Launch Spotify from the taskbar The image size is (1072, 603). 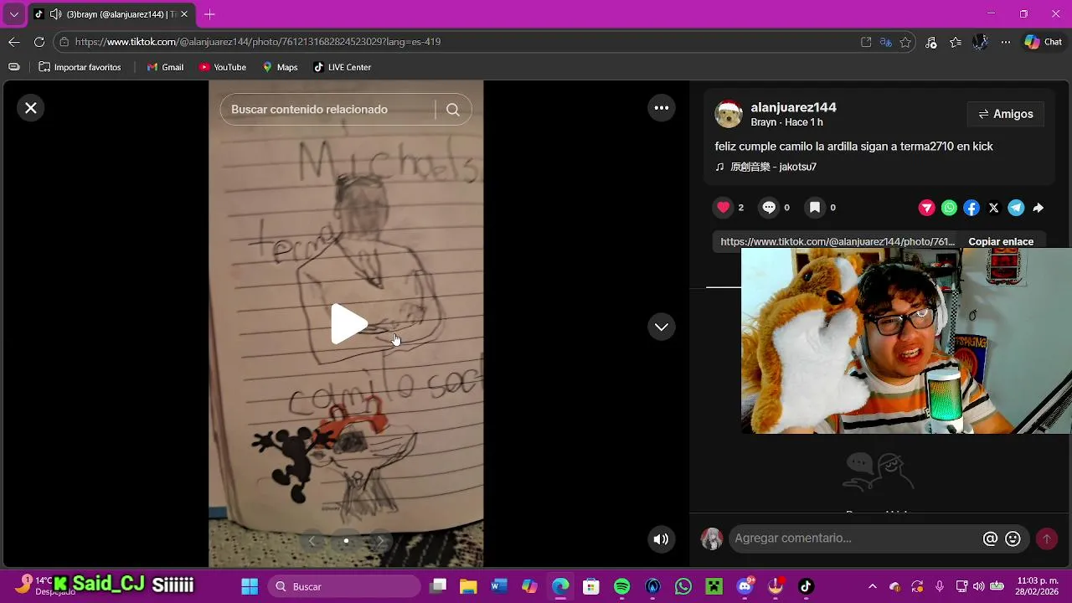pos(622,586)
